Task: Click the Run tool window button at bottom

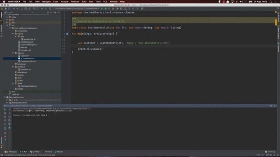Action: tap(24, 152)
